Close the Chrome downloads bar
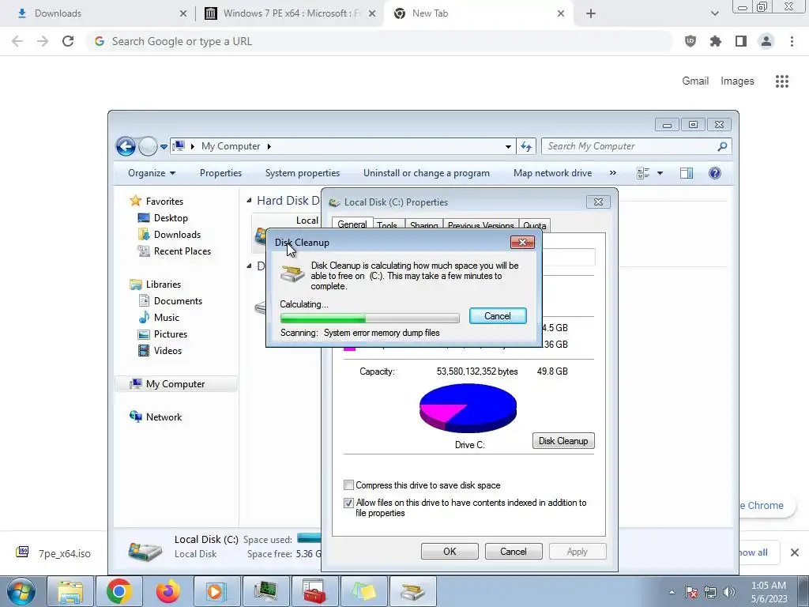This screenshot has width=809, height=607. click(x=795, y=552)
